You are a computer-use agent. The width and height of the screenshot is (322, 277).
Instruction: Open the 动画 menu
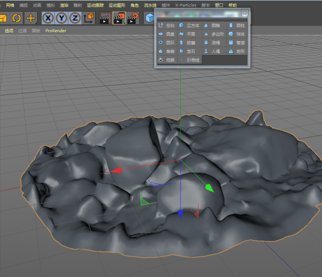[37, 5]
